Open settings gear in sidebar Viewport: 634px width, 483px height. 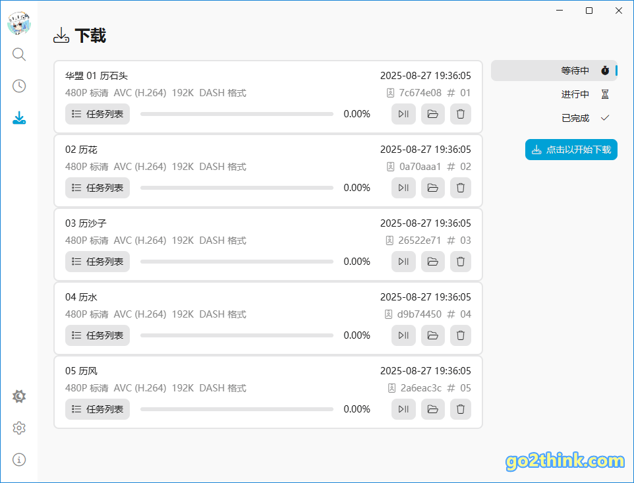[19, 428]
